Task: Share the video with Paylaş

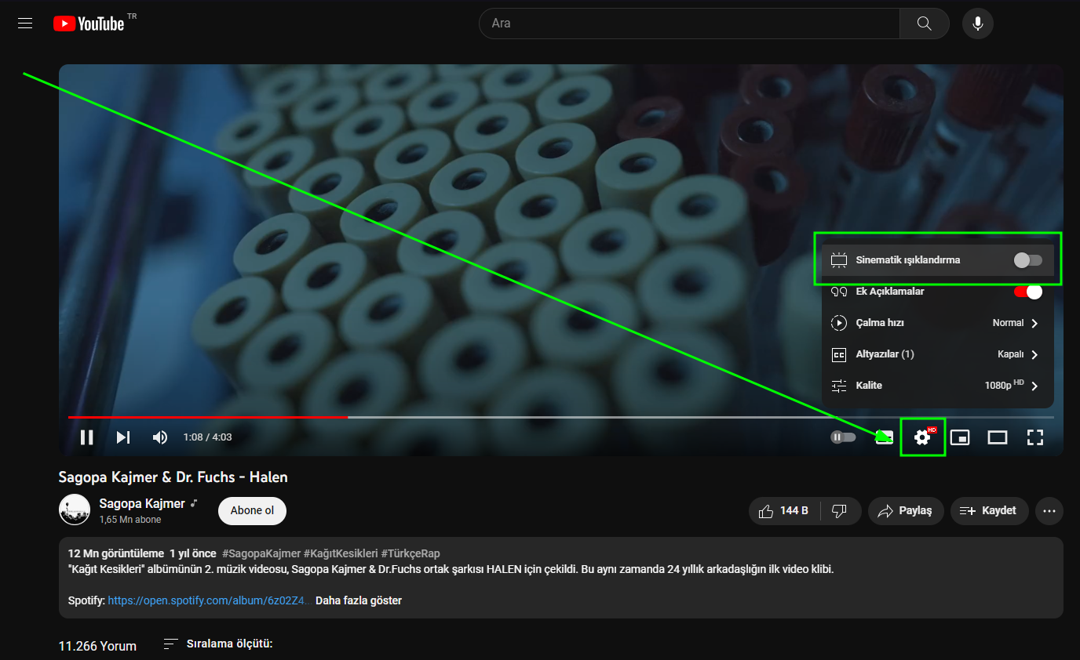Action: pyautogui.click(x=906, y=511)
